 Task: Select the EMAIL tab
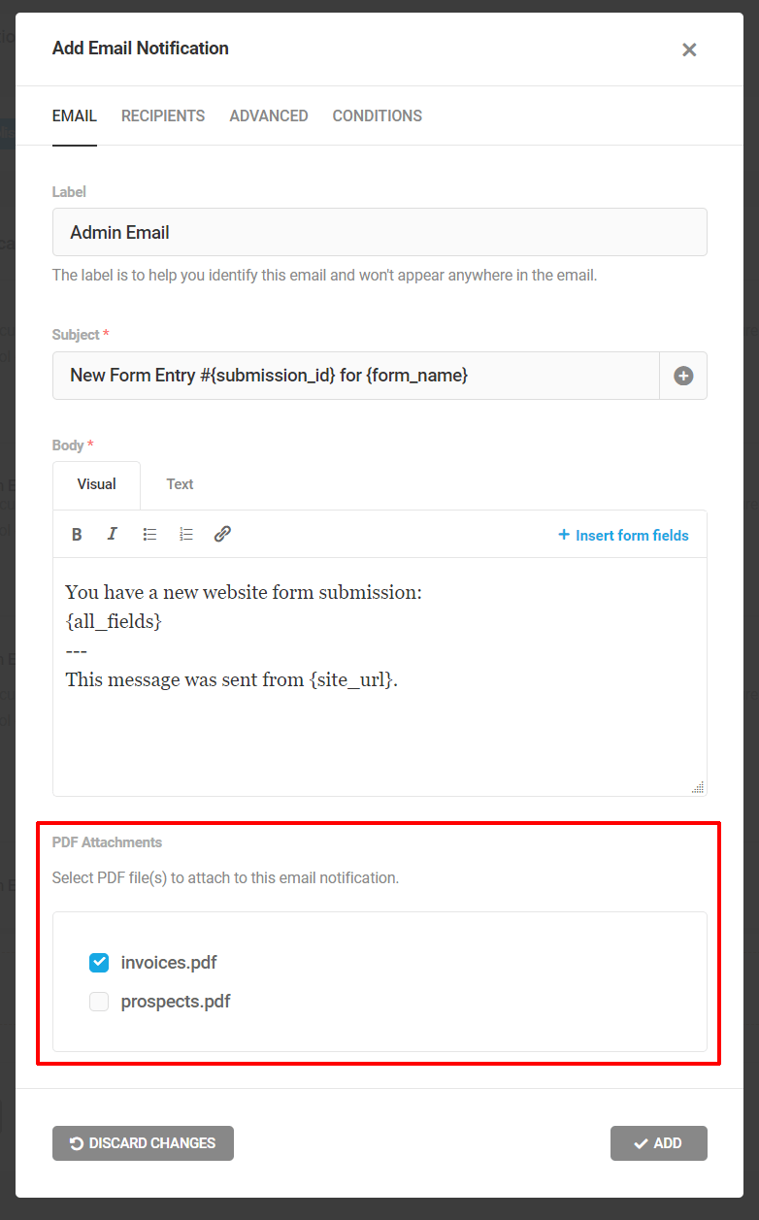point(75,115)
